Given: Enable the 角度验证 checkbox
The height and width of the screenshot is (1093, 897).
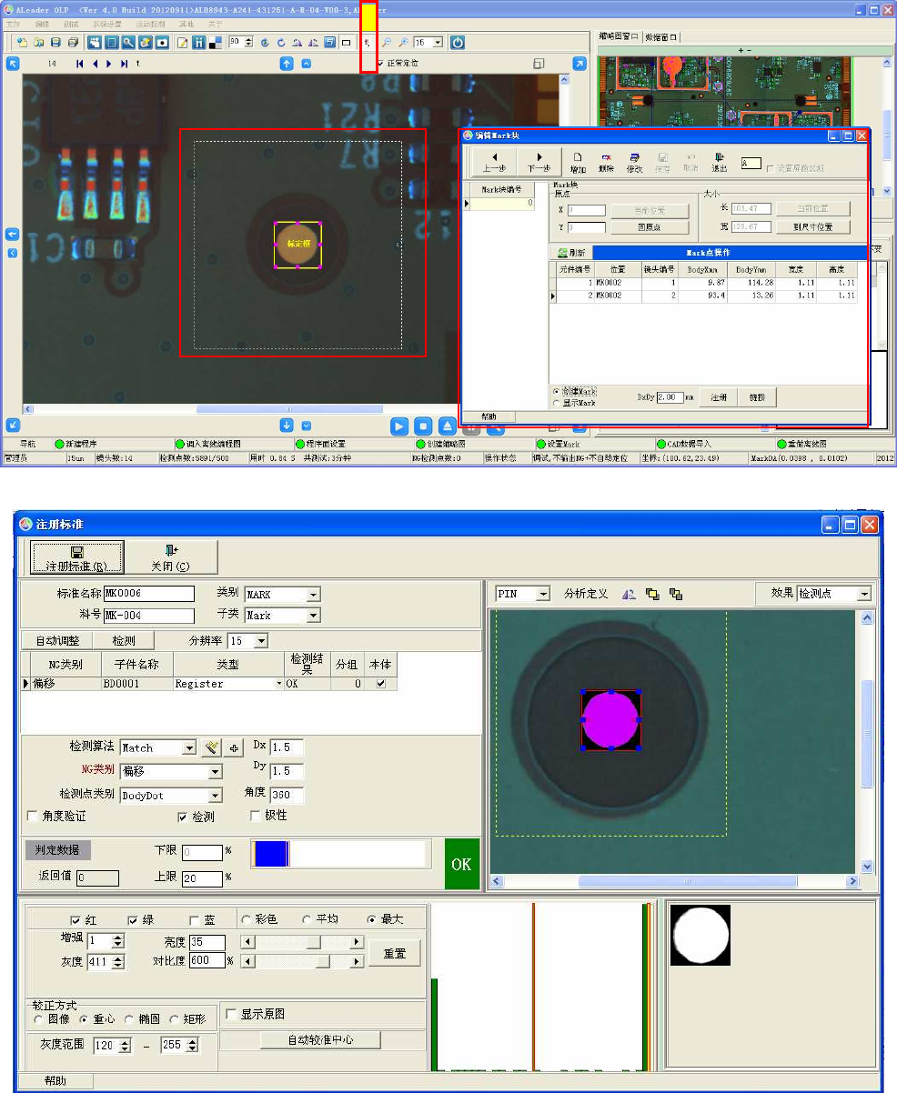Looking at the screenshot, I should [x=34, y=817].
